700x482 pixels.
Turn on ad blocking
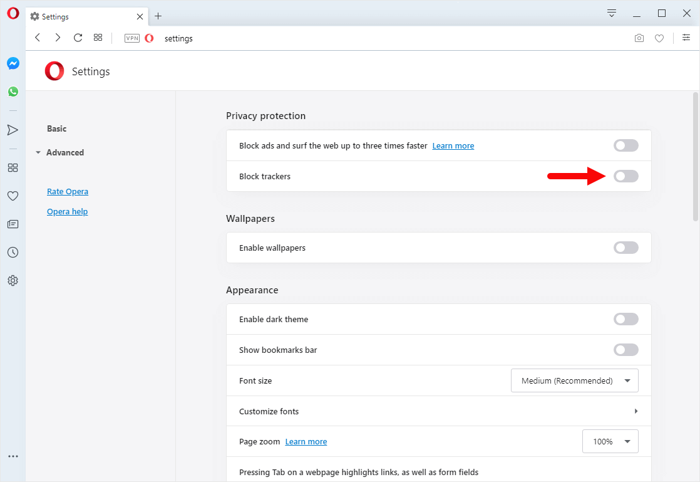coord(625,145)
